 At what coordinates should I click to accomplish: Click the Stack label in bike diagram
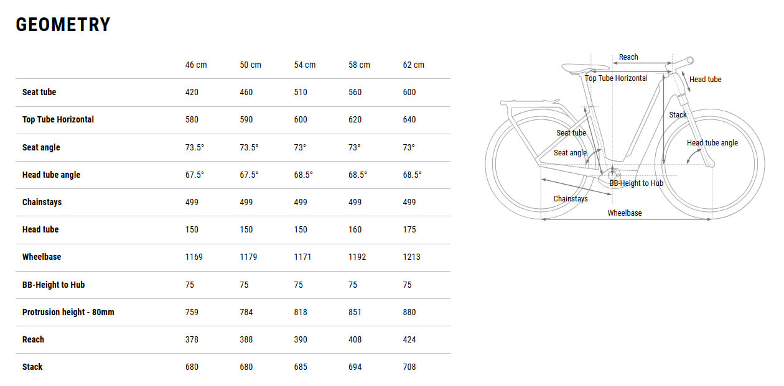[x=678, y=115]
